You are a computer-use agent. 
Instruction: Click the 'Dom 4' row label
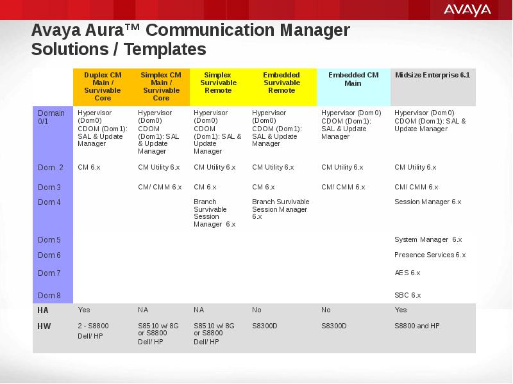pyautogui.click(x=49, y=202)
